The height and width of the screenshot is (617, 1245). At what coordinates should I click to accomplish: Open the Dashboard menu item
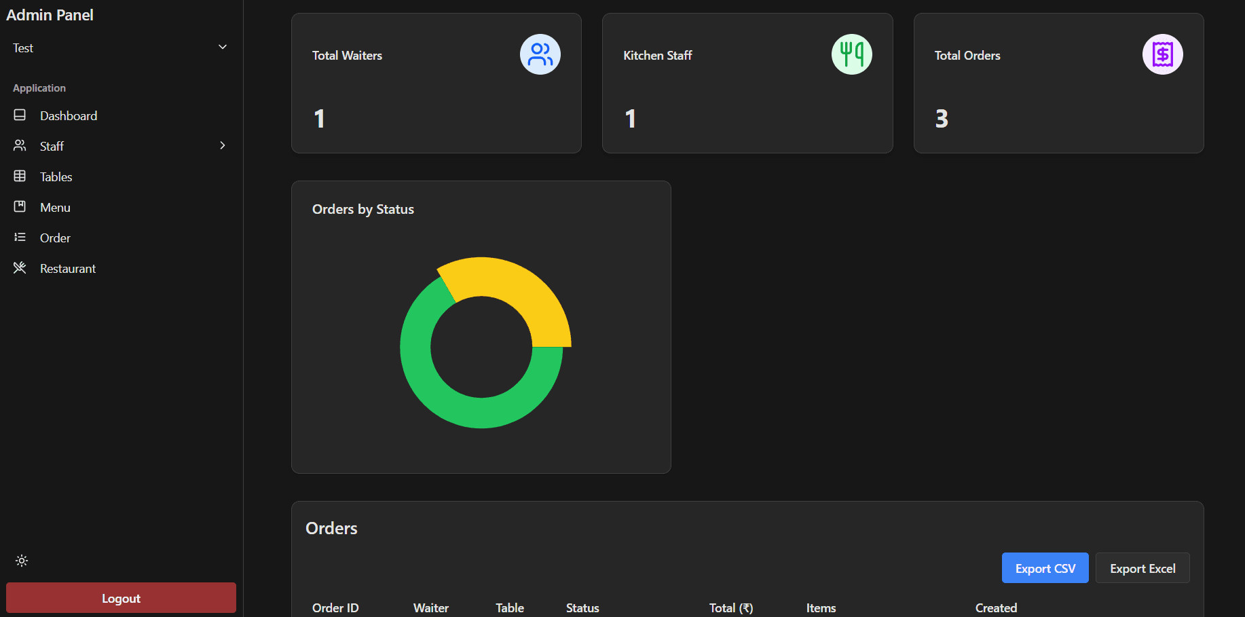pyautogui.click(x=121, y=115)
